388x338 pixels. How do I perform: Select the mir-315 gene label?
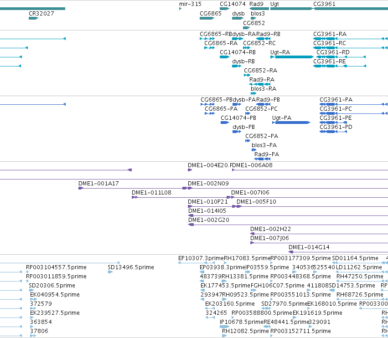[x=190, y=4]
